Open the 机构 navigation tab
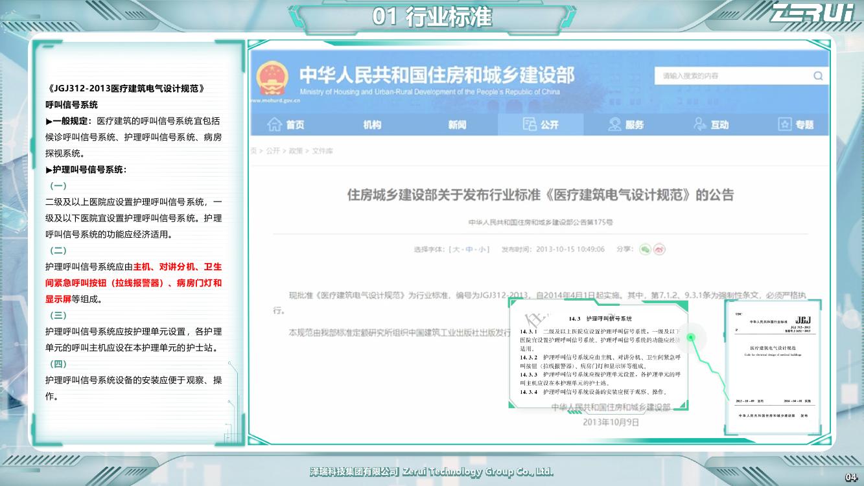The width and height of the screenshot is (864, 486). [372, 124]
